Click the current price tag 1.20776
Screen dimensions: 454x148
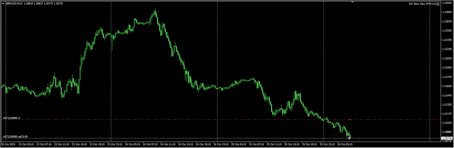pos(446,138)
